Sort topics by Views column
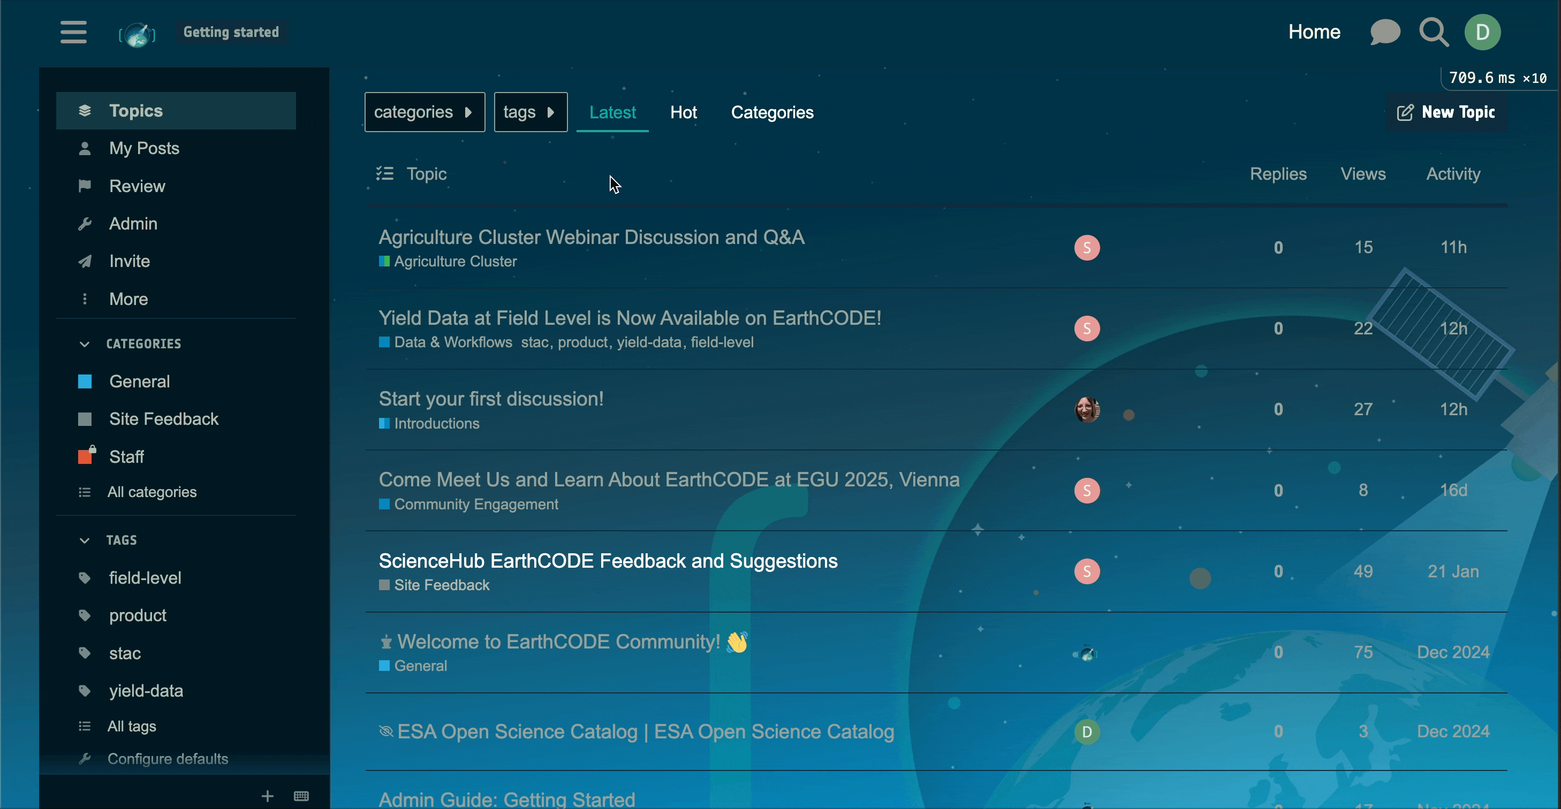 pyautogui.click(x=1363, y=174)
